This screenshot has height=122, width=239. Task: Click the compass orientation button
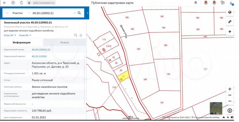tap(230, 111)
